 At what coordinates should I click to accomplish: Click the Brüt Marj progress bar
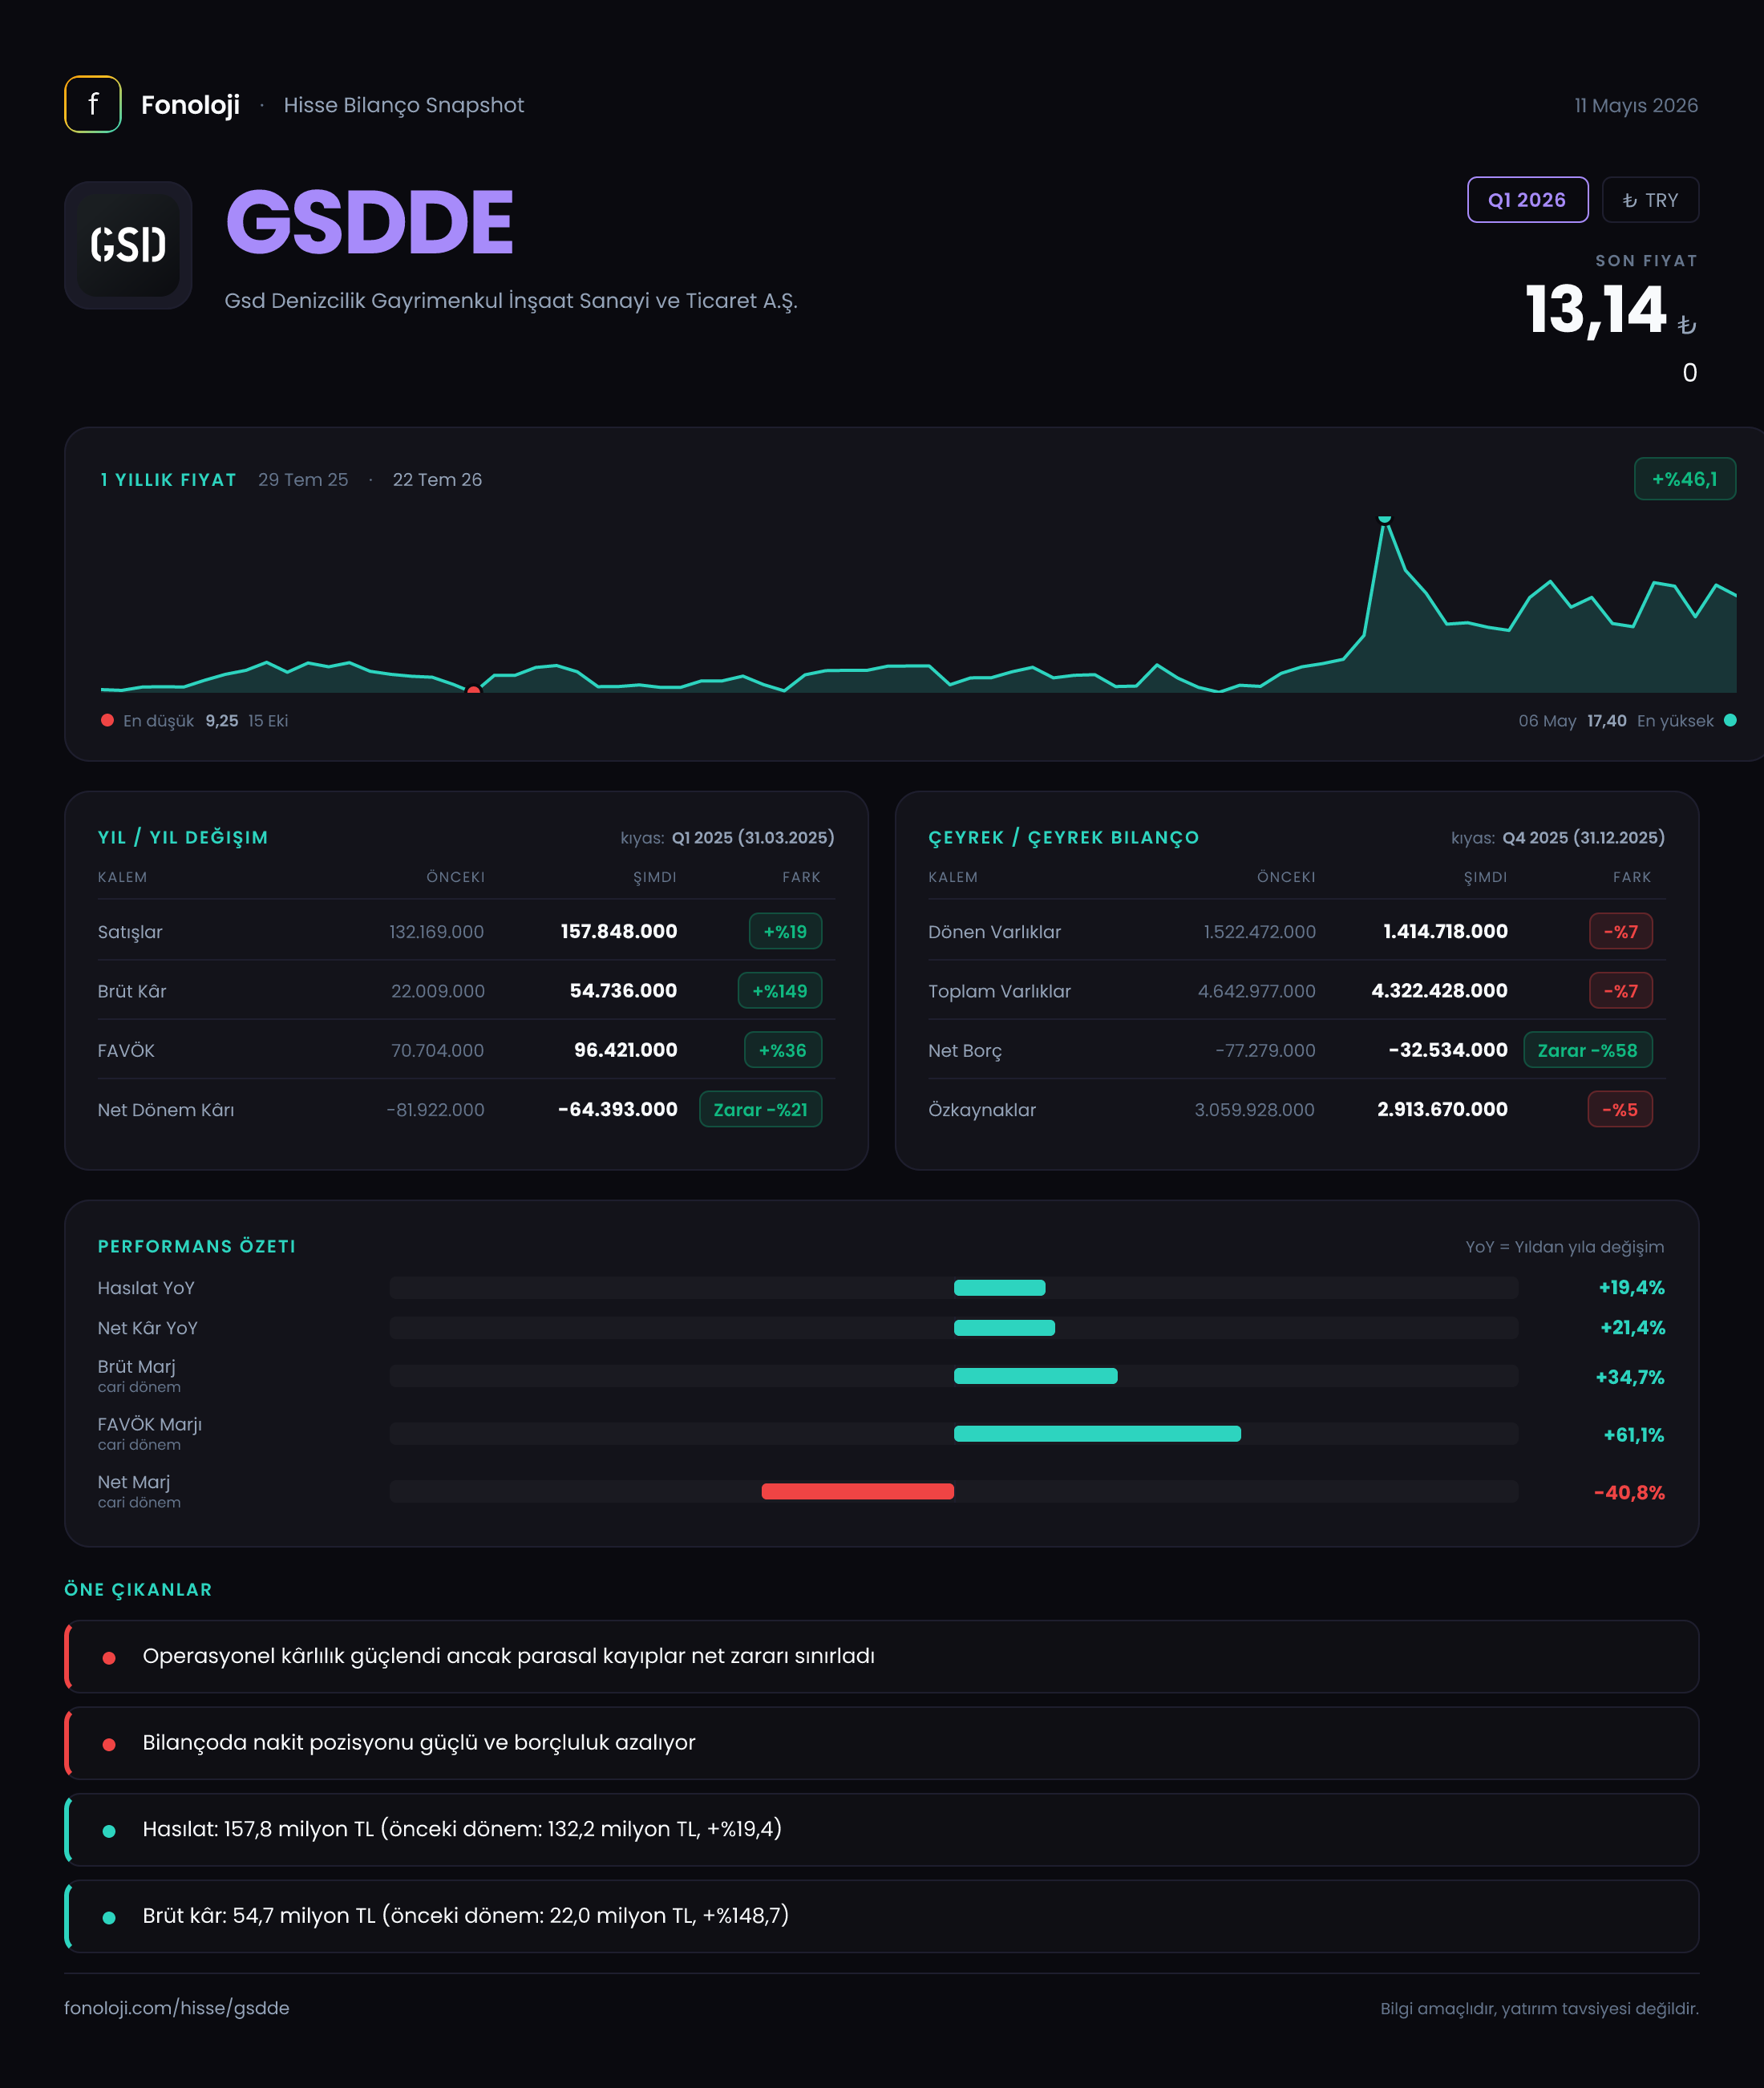click(954, 1376)
